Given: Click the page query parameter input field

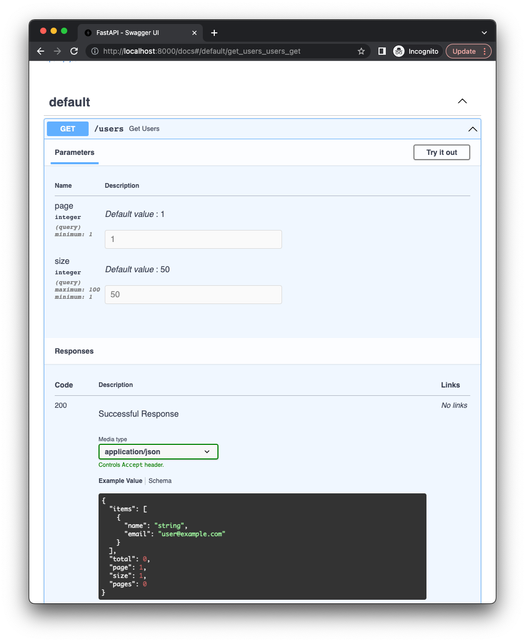Looking at the screenshot, I should (193, 239).
